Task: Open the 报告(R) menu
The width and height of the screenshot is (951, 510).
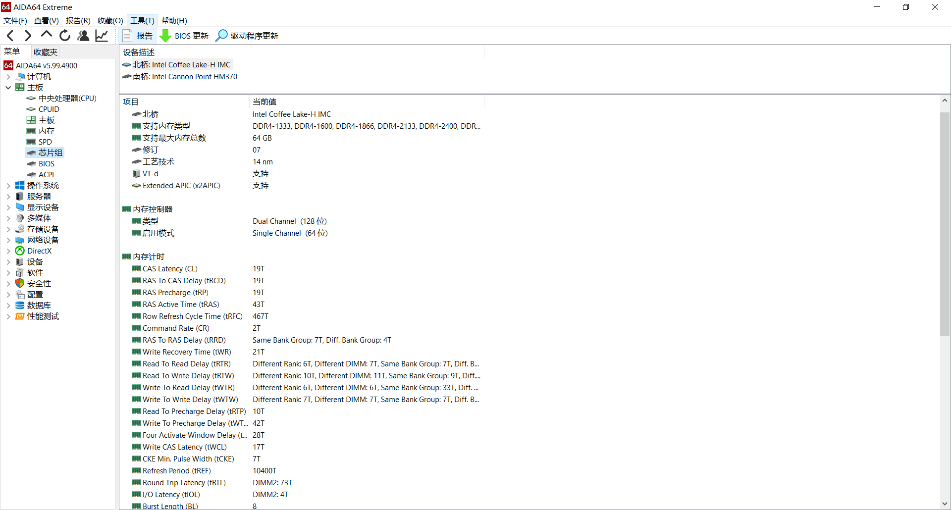Action: (x=78, y=20)
